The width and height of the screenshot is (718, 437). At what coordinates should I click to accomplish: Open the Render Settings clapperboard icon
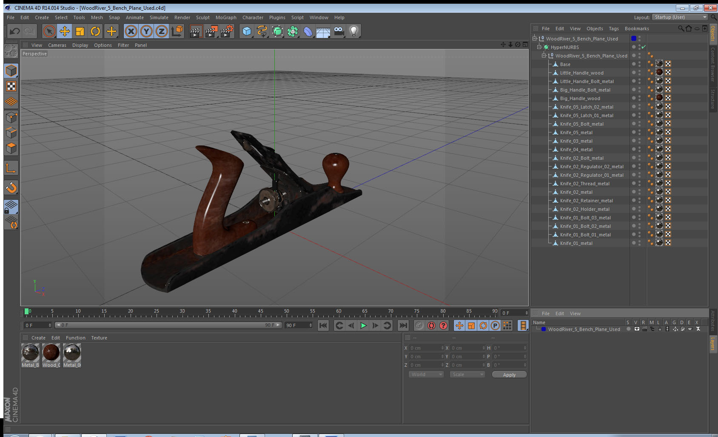[227, 31]
